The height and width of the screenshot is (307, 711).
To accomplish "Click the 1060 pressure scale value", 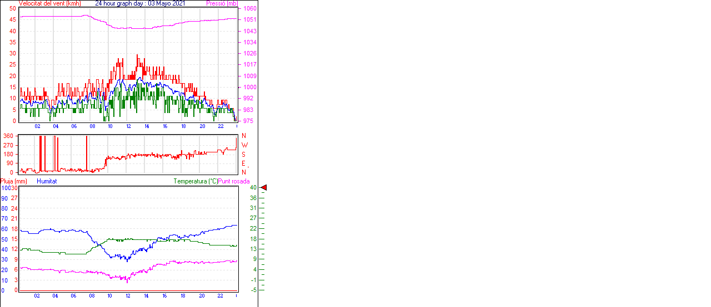I will coord(250,9).
